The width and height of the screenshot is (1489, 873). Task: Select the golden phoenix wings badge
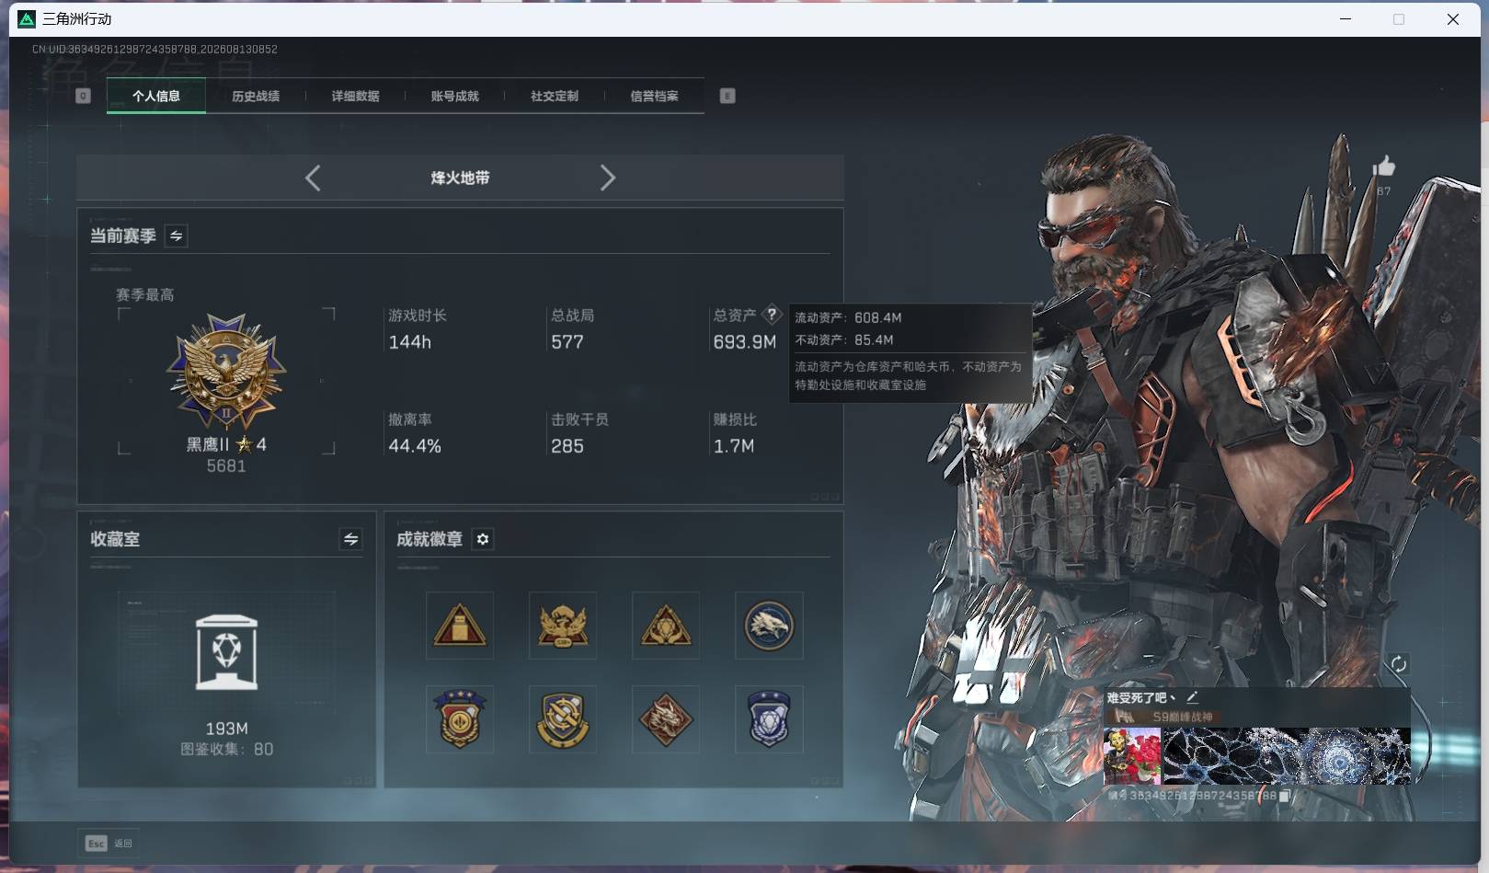pos(563,626)
